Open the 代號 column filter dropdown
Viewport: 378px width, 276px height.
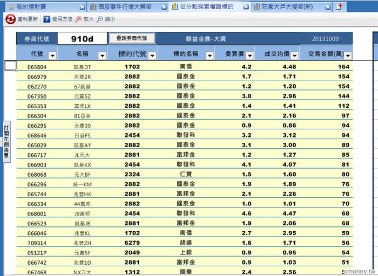[52, 56]
